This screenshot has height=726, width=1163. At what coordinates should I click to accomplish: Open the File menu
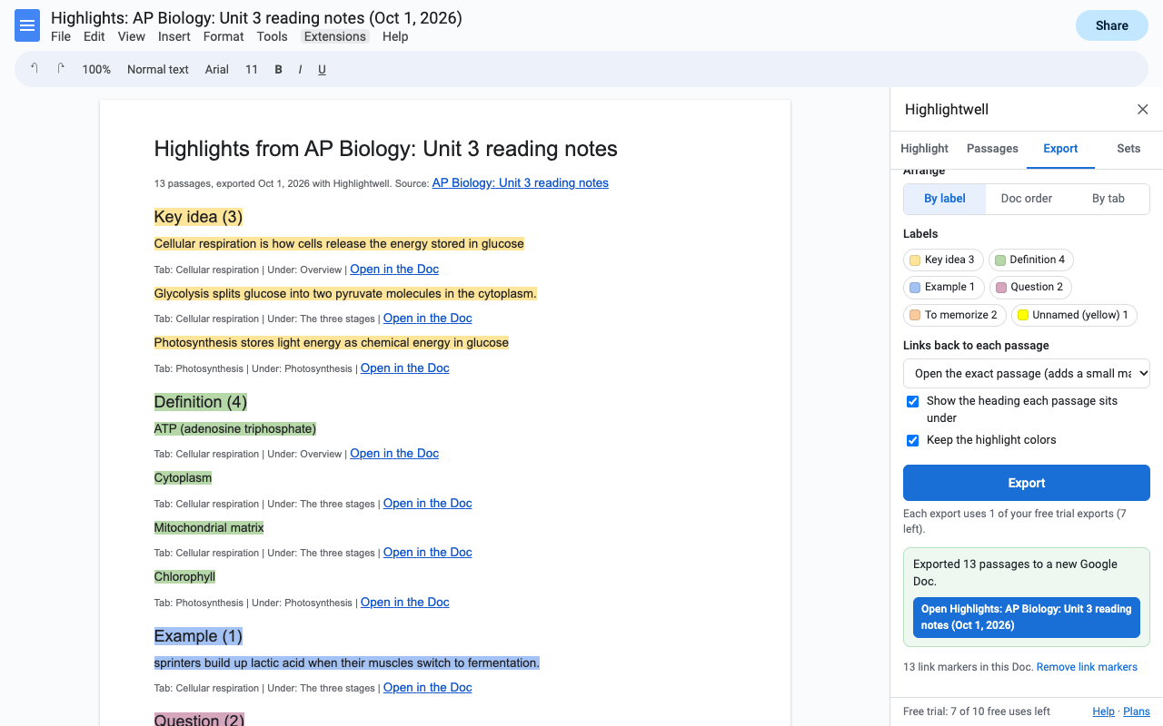click(x=61, y=36)
